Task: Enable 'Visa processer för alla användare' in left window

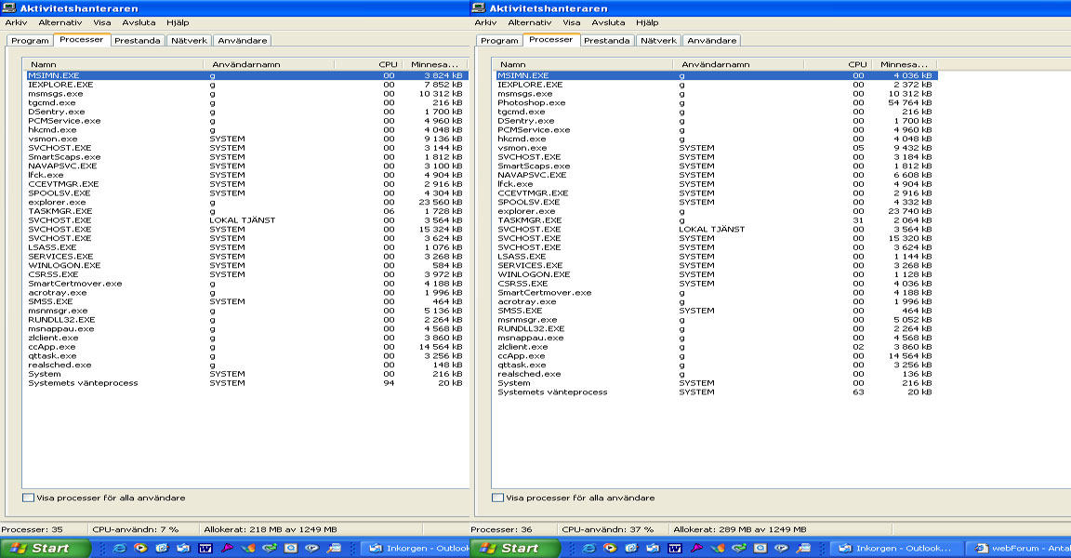Action: [x=28, y=498]
